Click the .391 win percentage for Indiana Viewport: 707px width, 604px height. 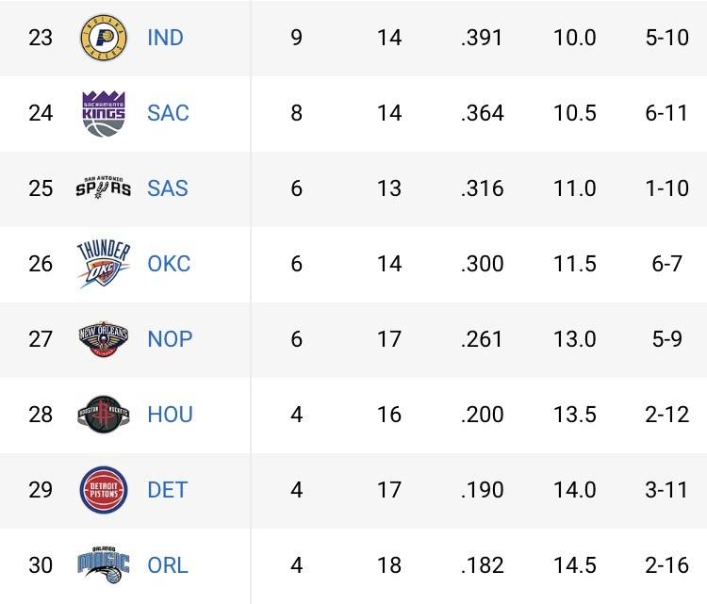[482, 38]
